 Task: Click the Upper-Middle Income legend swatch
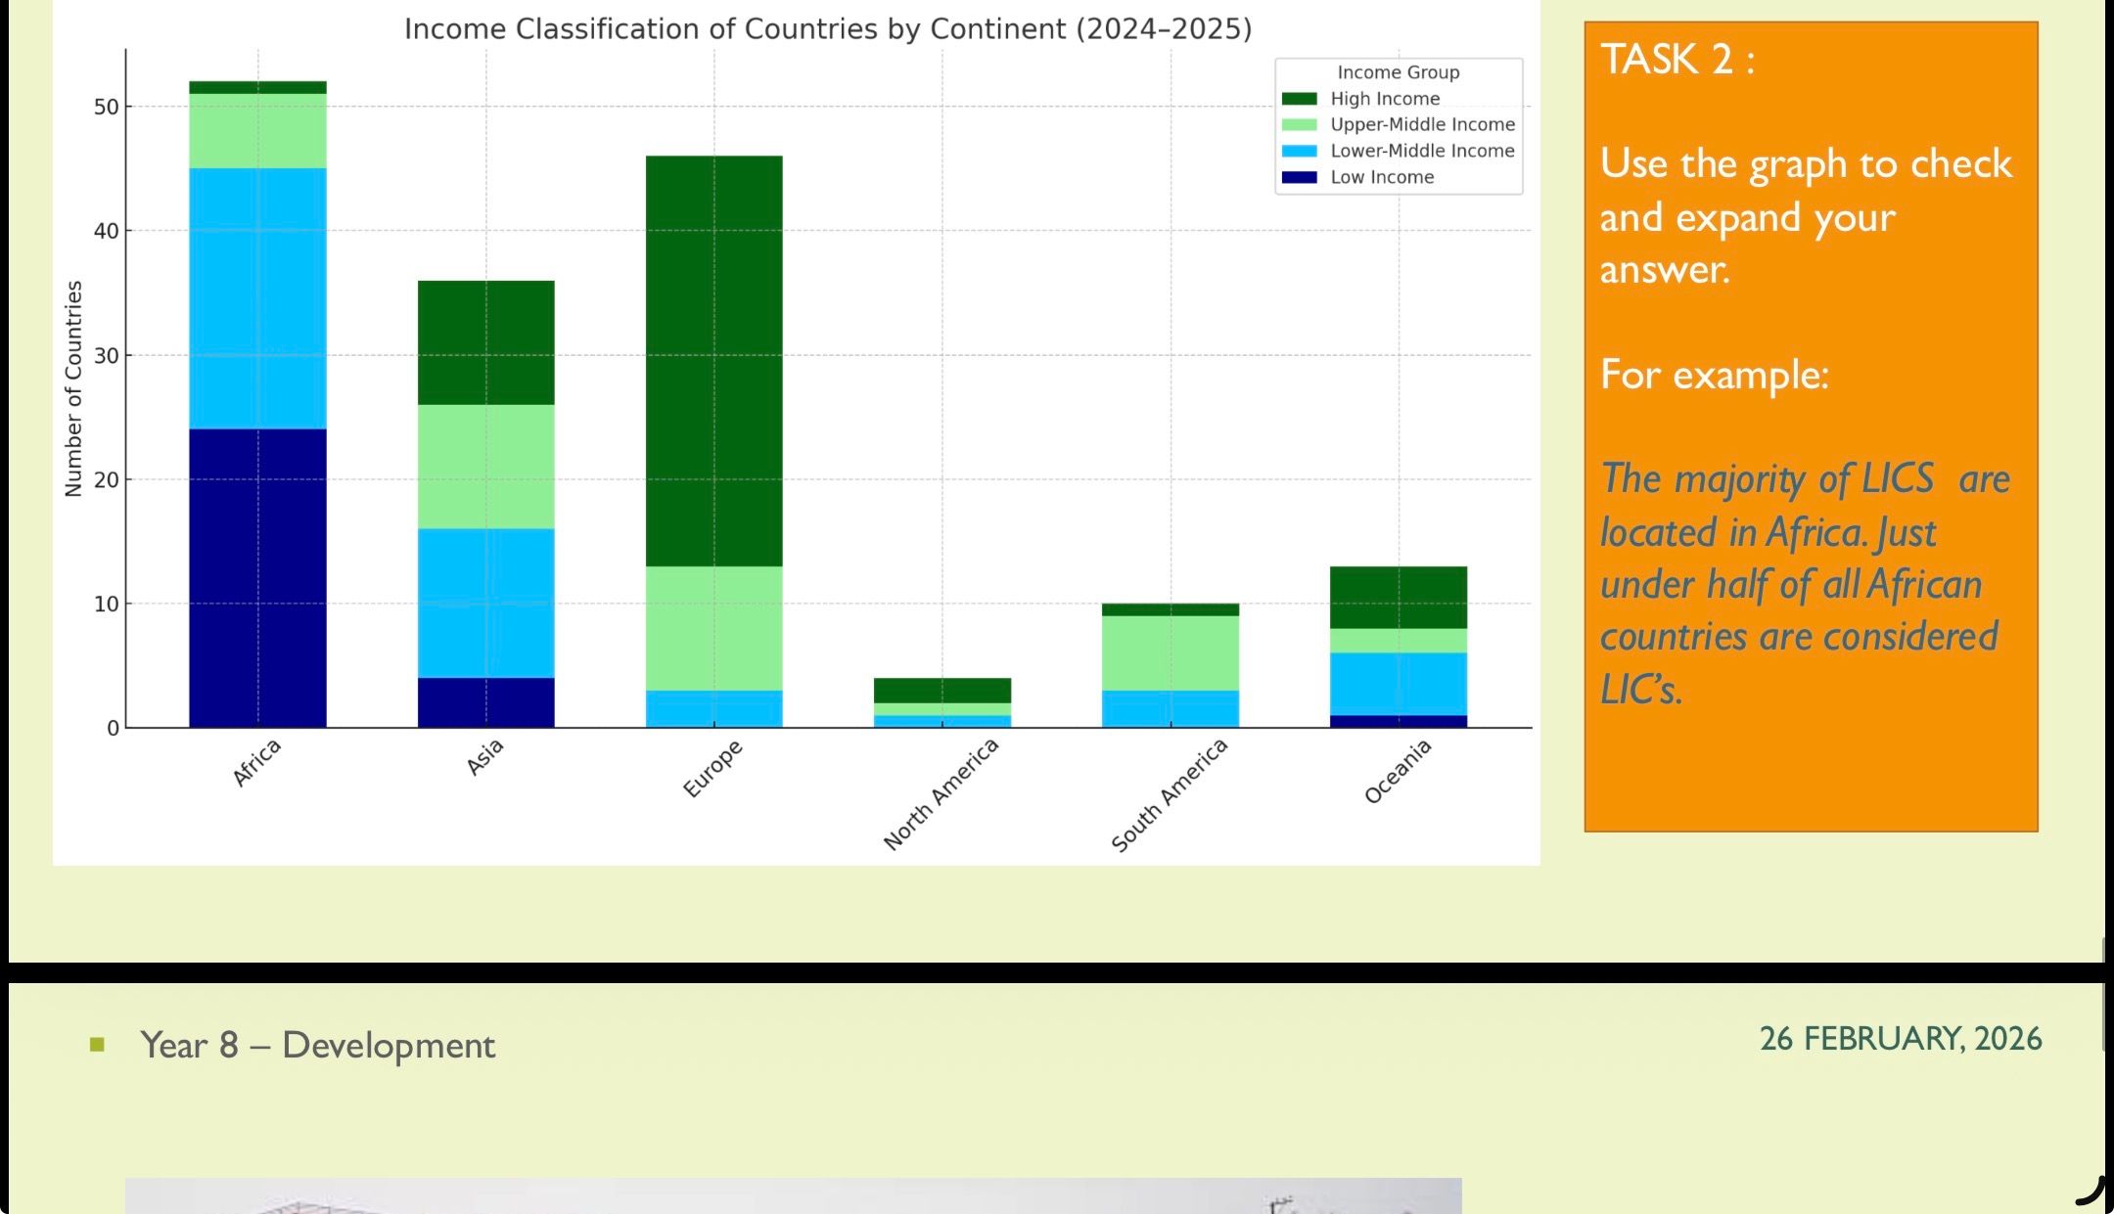tap(1299, 125)
